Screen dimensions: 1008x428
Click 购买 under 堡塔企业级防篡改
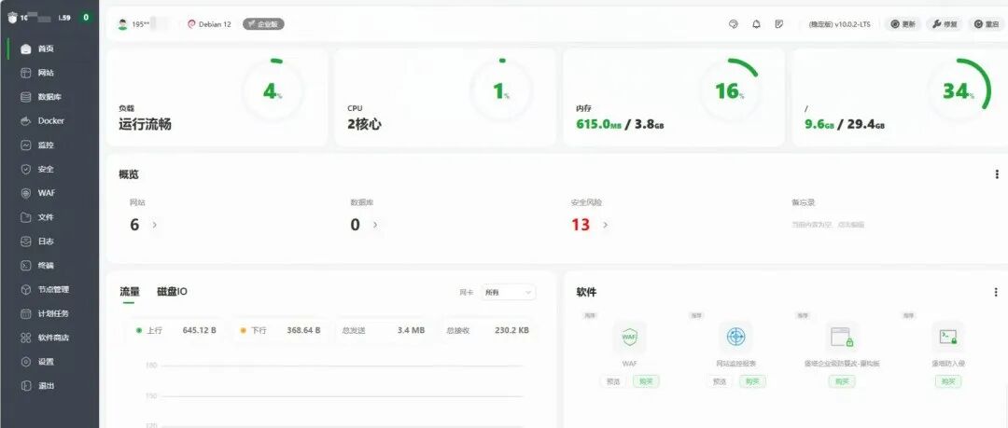tap(842, 381)
